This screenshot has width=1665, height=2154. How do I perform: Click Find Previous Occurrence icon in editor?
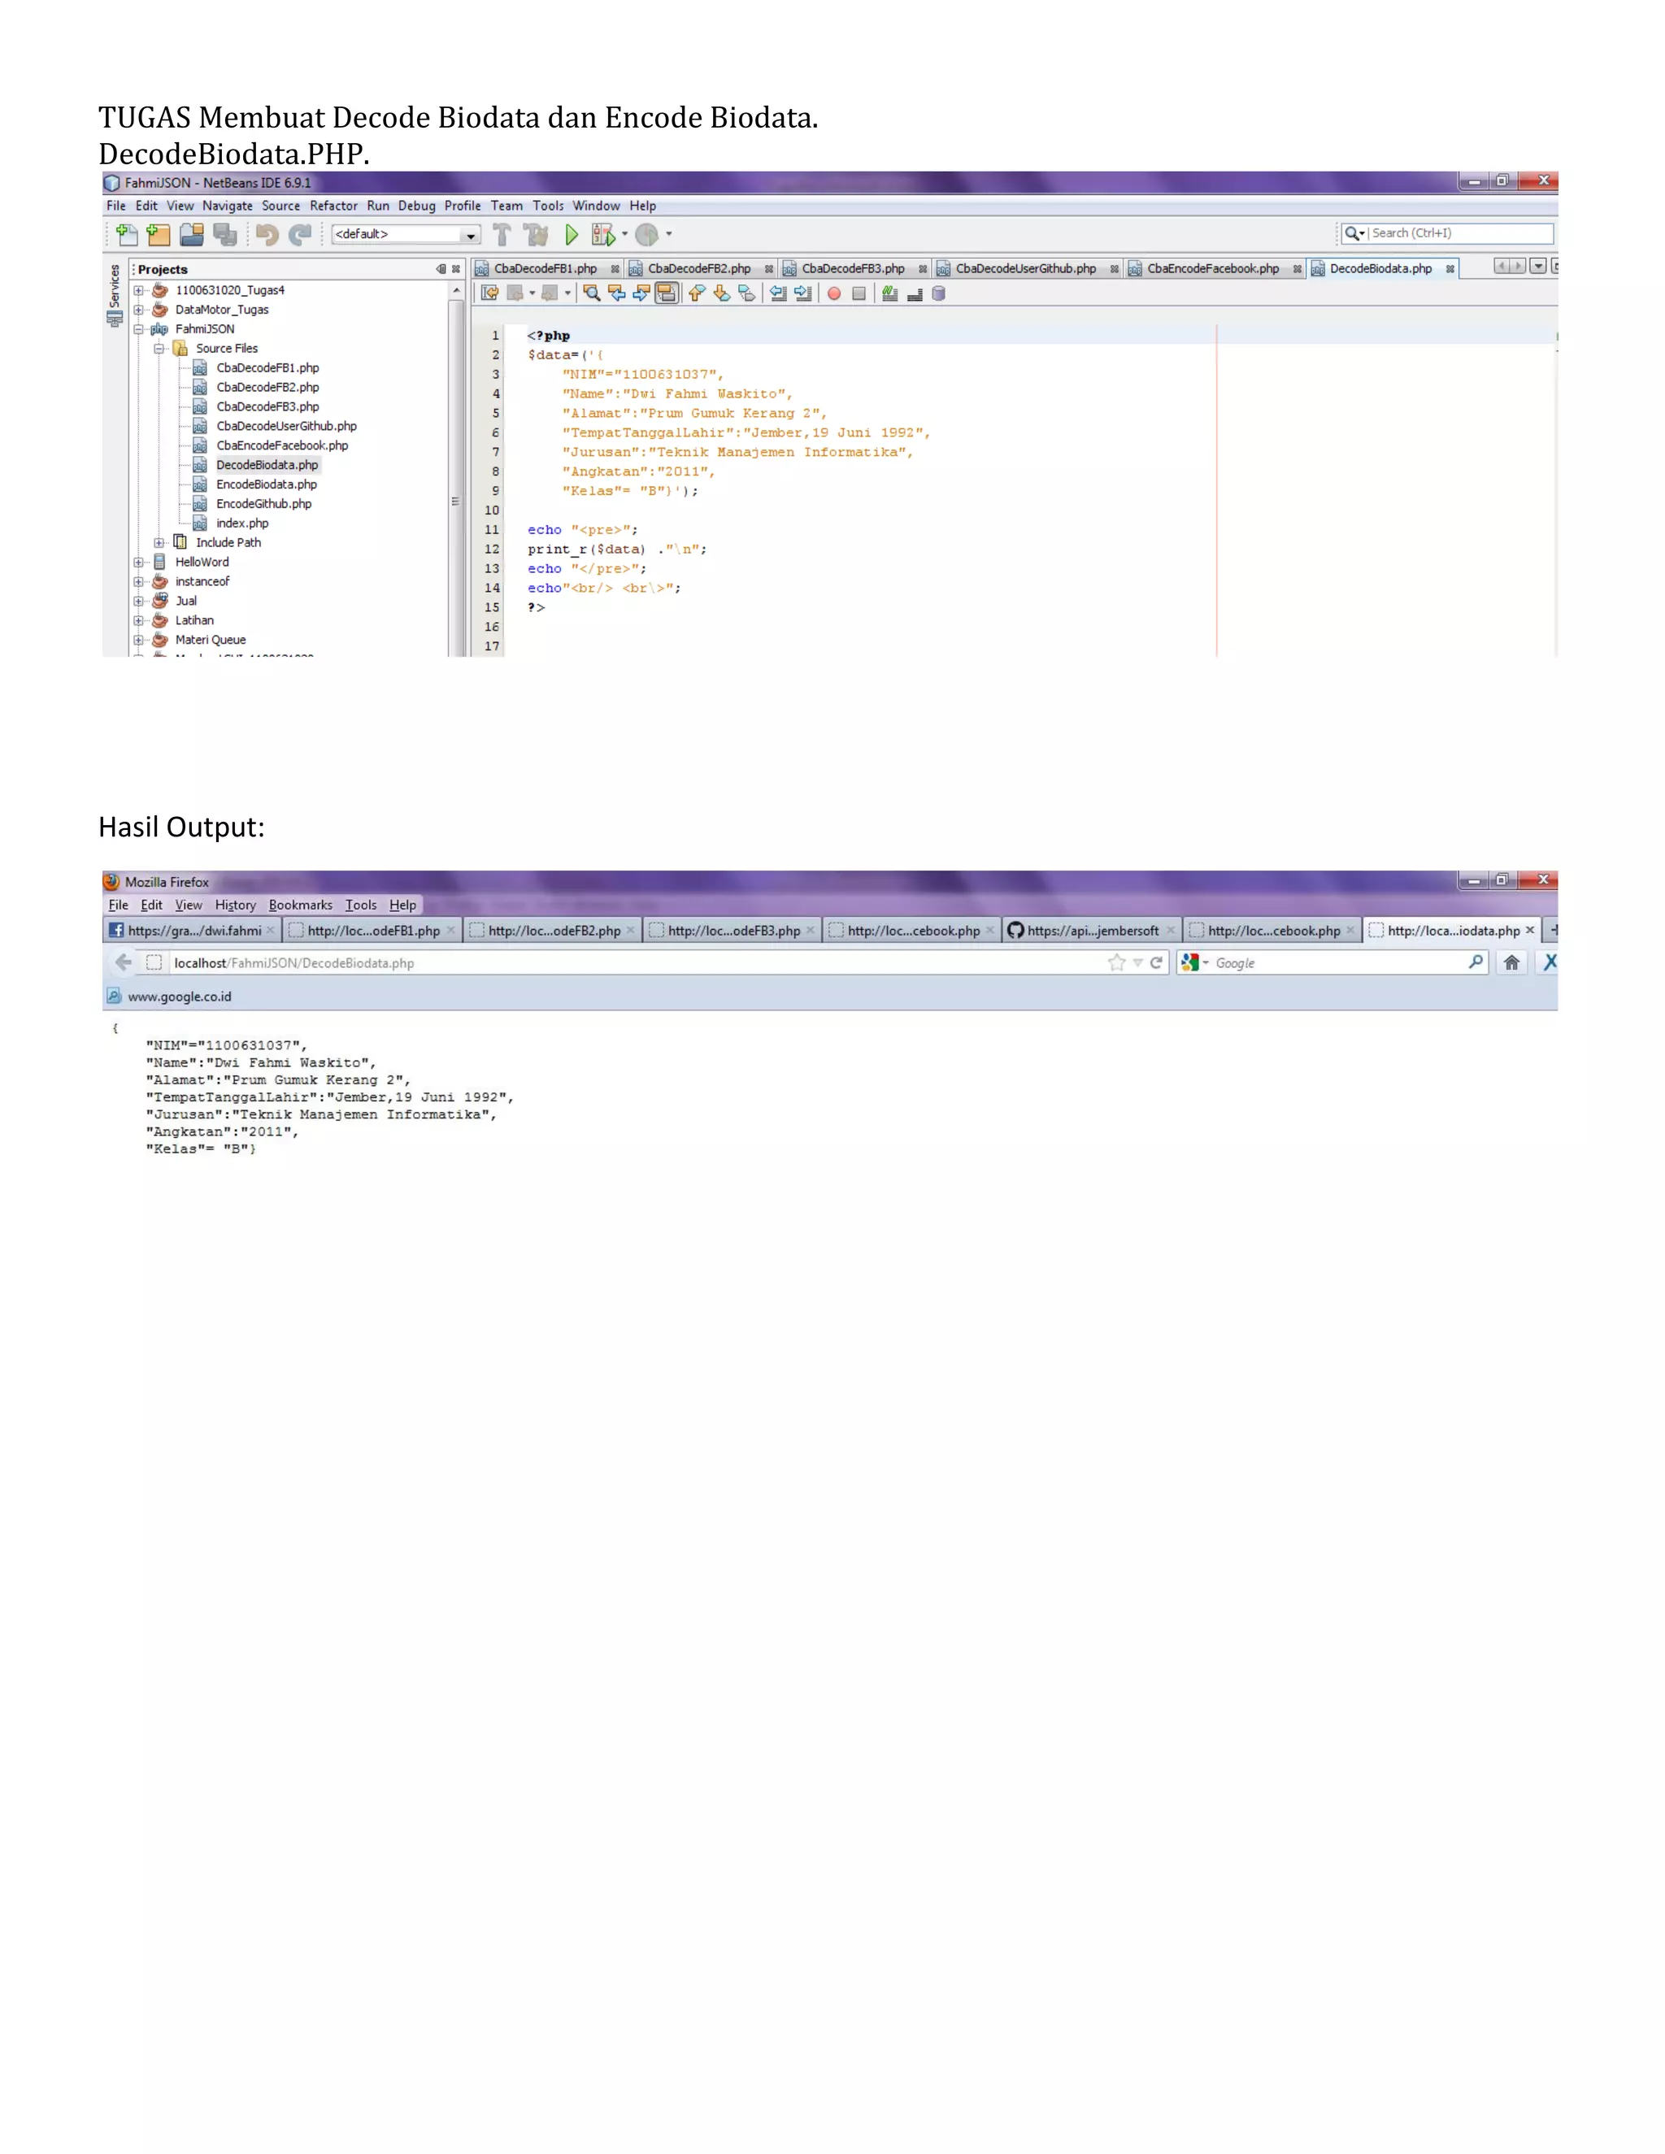coord(616,293)
